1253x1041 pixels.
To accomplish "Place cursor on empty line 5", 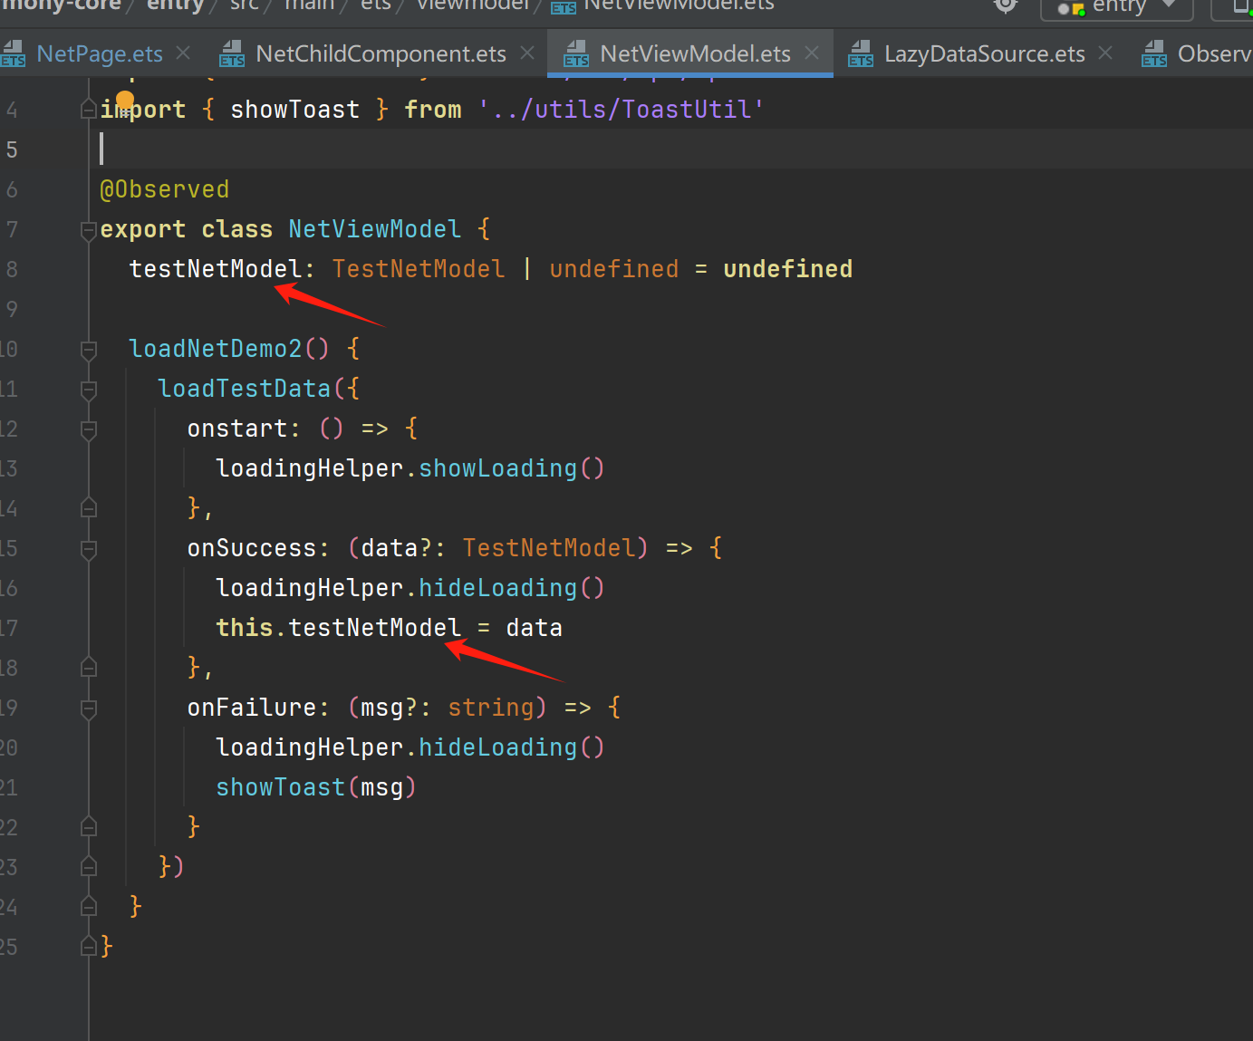I will tap(544, 149).
